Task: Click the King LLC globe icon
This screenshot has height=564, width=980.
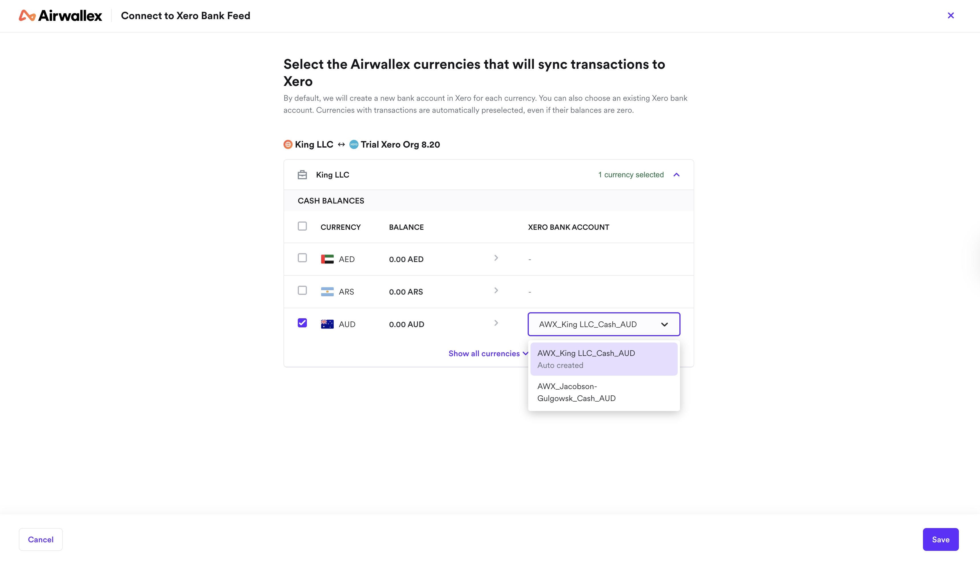Action: (x=288, y=144)
